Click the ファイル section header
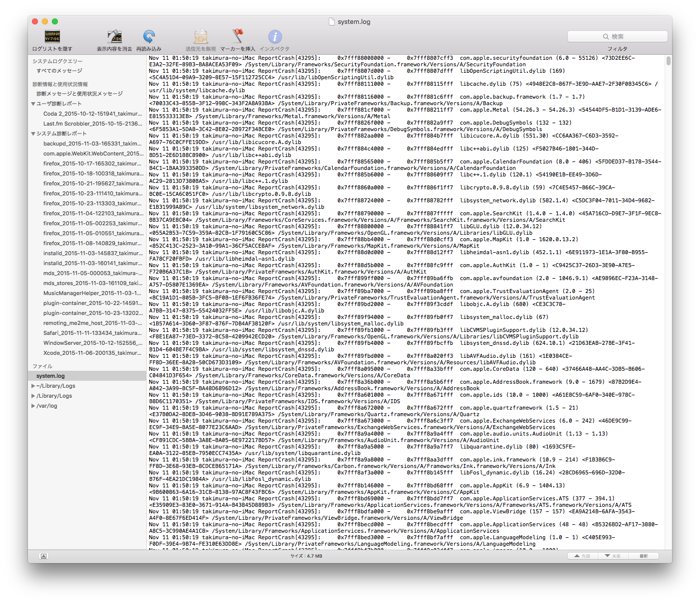The image size is (700, 603). pyautogui.click(x=42, y=366)
